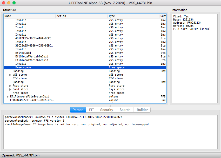221x158 pixels.
Task: Expand the VSS store tree node
Action: [x=10, y=75]
